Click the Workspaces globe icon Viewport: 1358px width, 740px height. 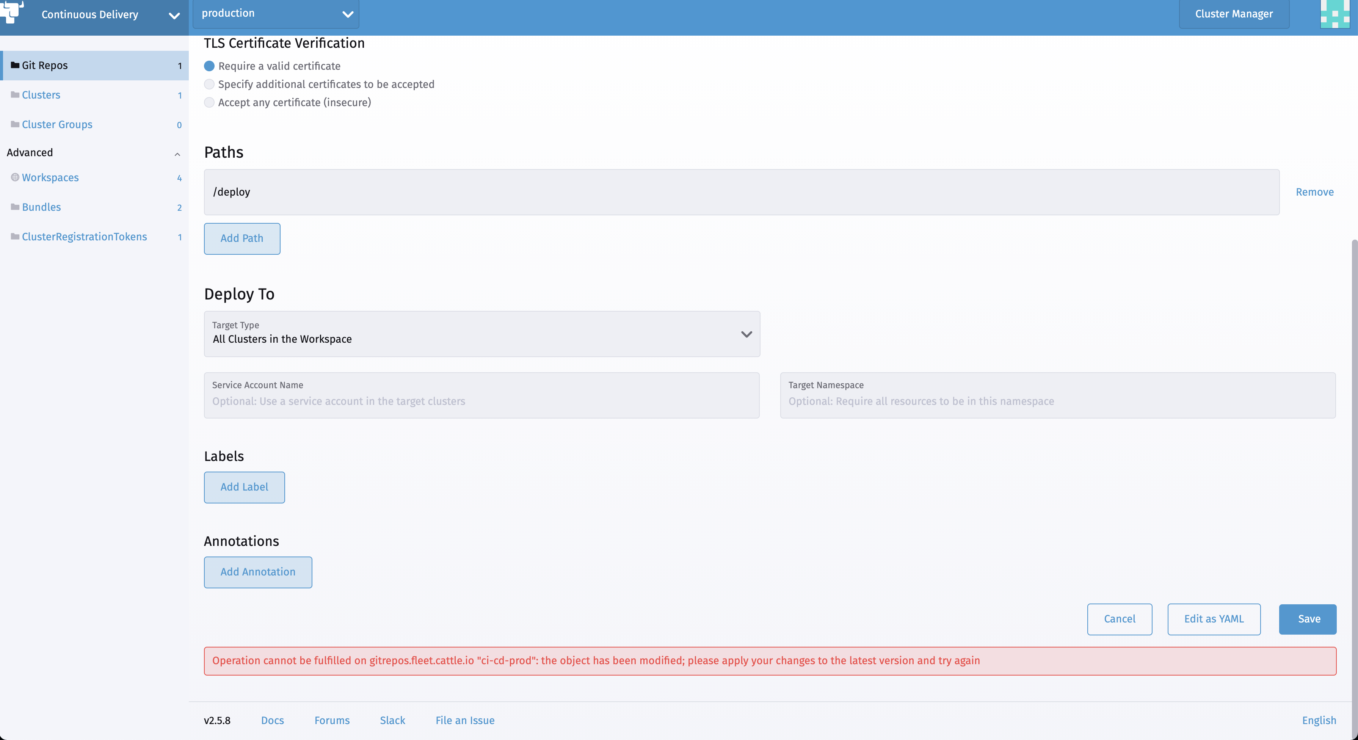[x=15, y=177]
